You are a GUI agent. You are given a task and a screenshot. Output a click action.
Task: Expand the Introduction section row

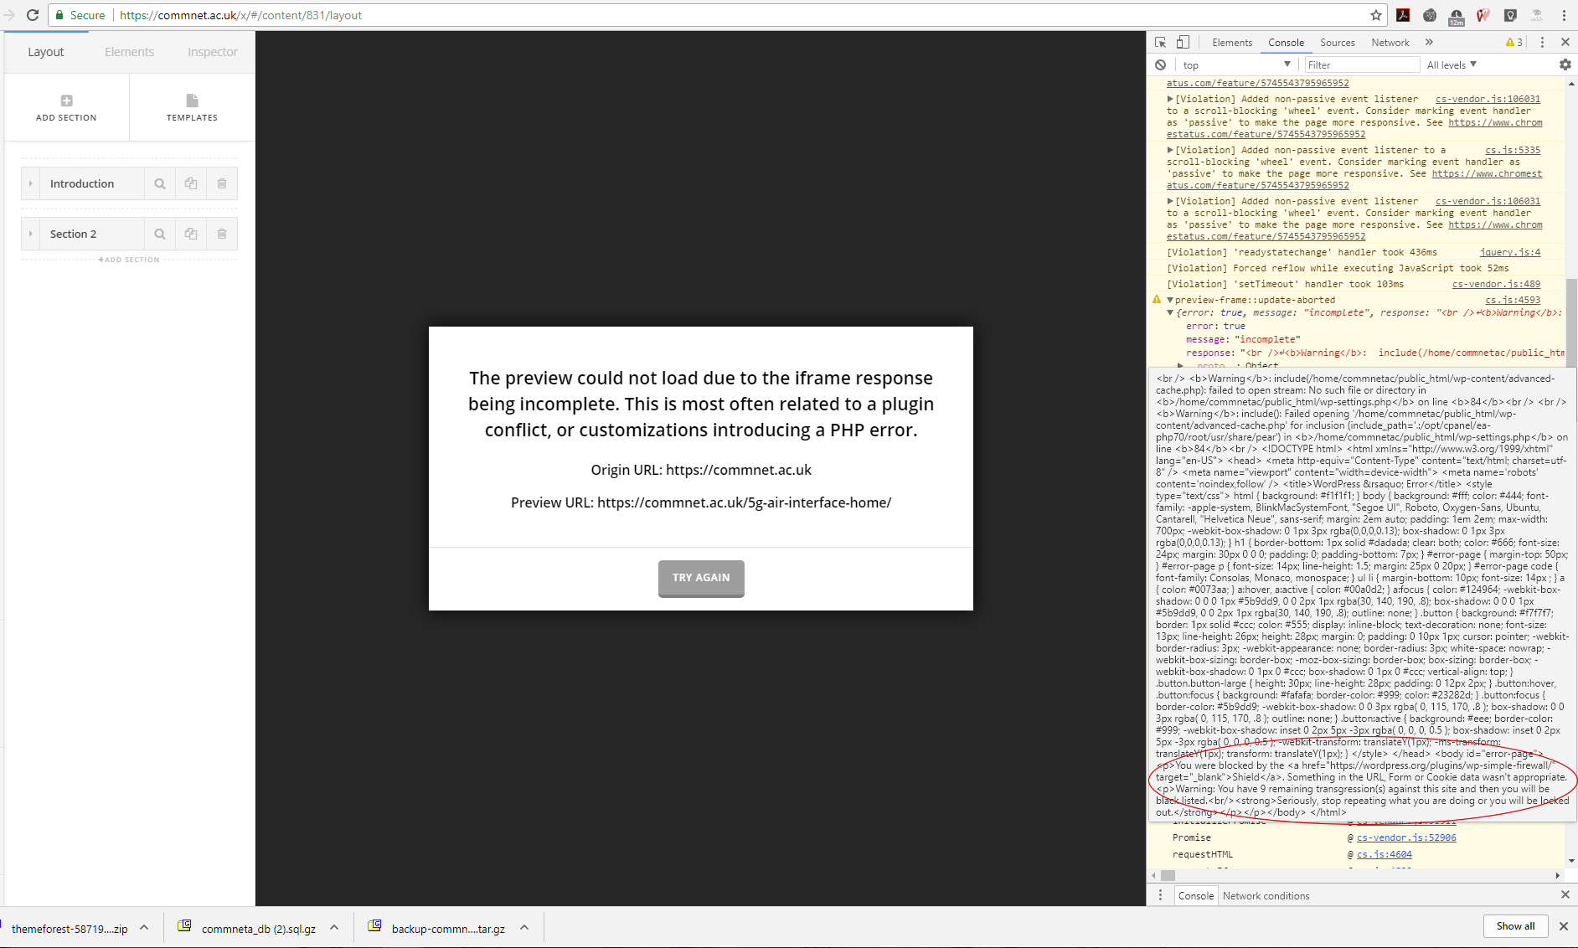[x=31, y=184]
